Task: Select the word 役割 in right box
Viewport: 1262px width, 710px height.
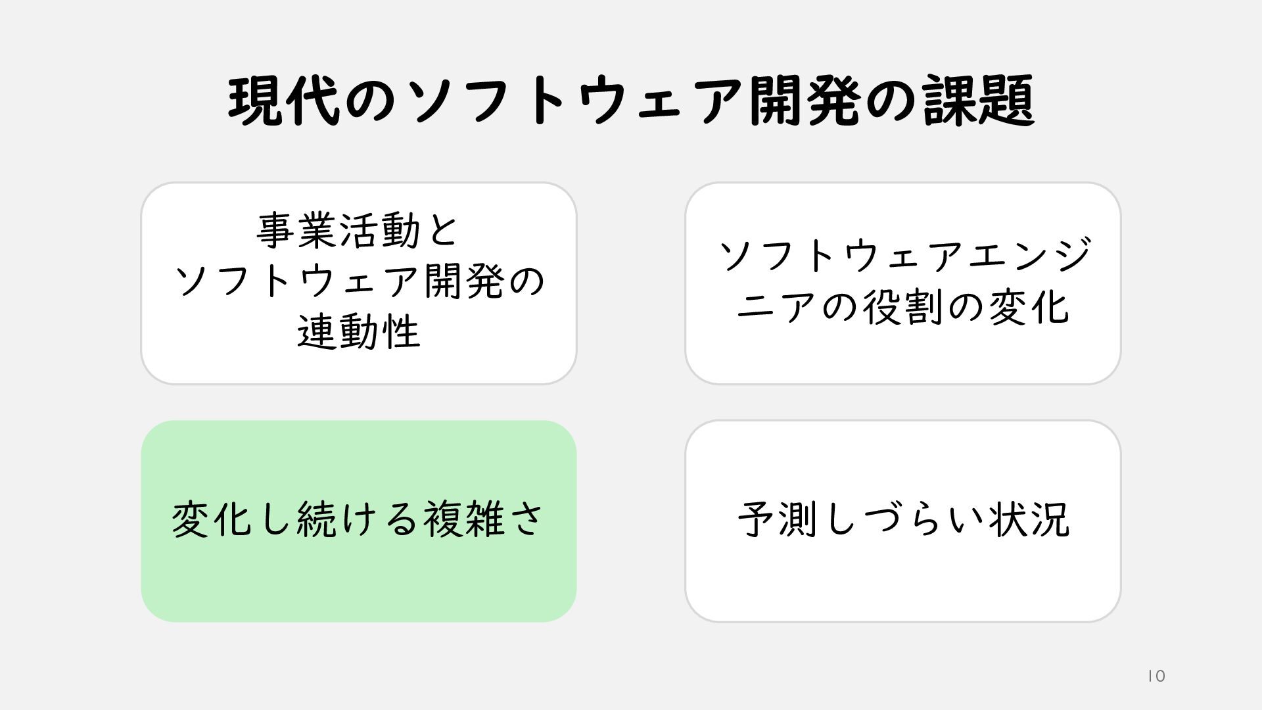Action: [904, 307]
